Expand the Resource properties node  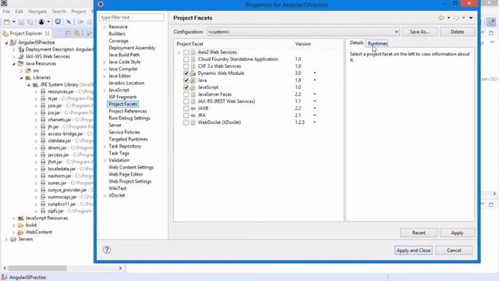coord(104,27)
